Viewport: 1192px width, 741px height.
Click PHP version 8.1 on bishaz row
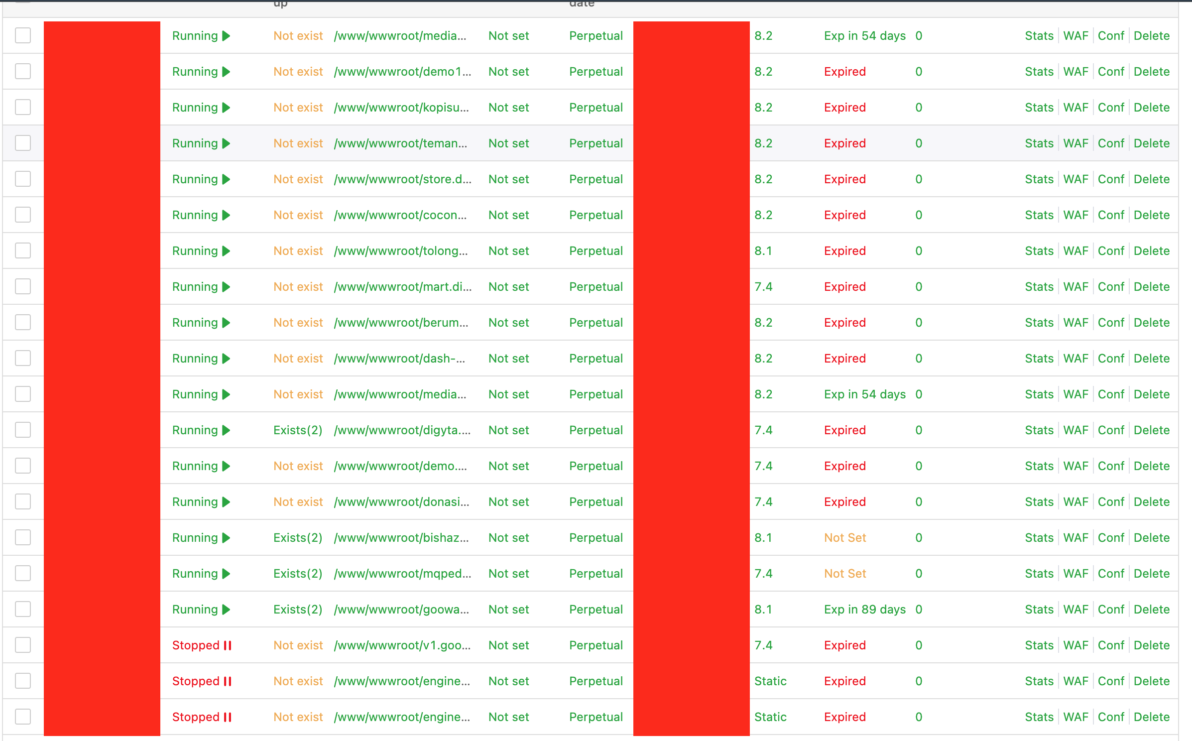[763, 537]
